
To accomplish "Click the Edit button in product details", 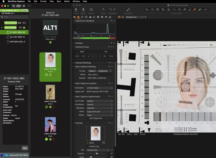I will (25, 148).
